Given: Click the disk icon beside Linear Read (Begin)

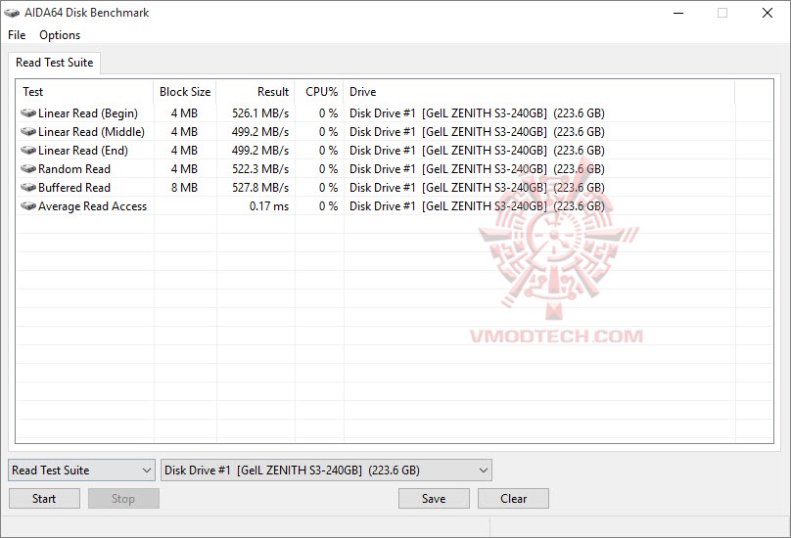Looking at the screenshot, I should point(28,112).
